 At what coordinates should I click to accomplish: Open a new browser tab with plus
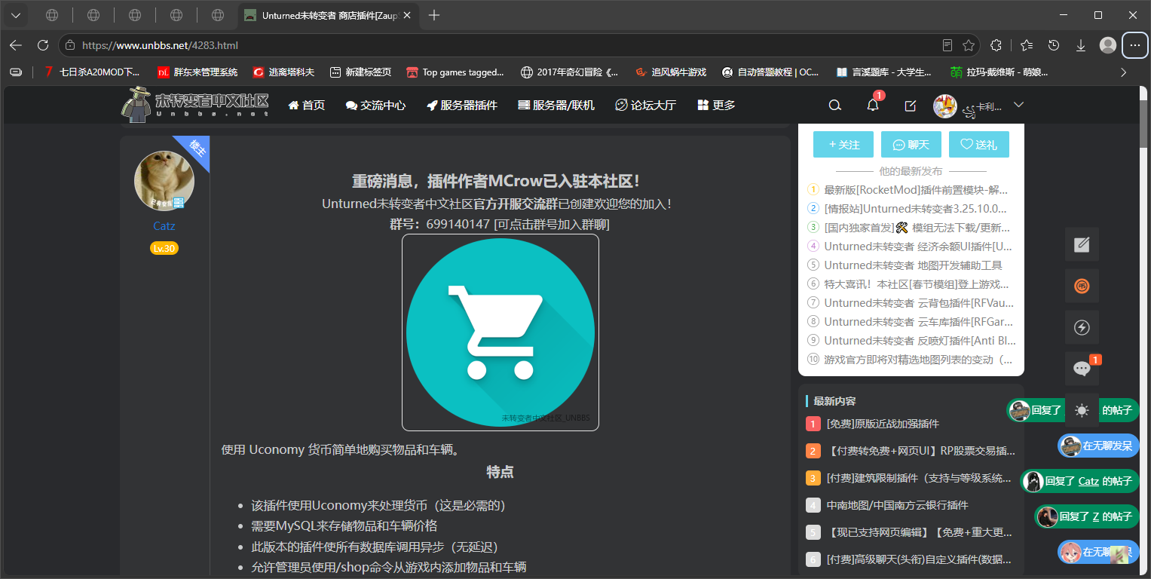coord(433,15)
